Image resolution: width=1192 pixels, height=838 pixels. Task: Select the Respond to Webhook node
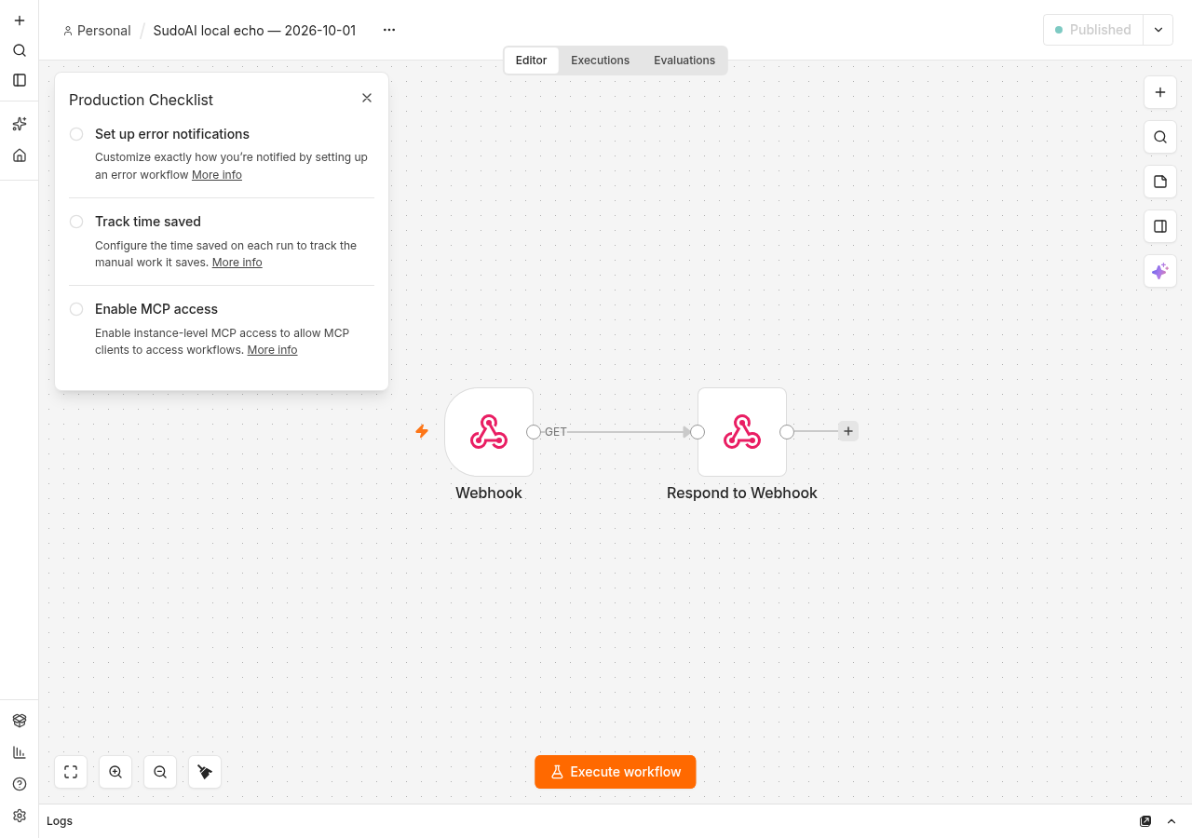pos(742,432)
